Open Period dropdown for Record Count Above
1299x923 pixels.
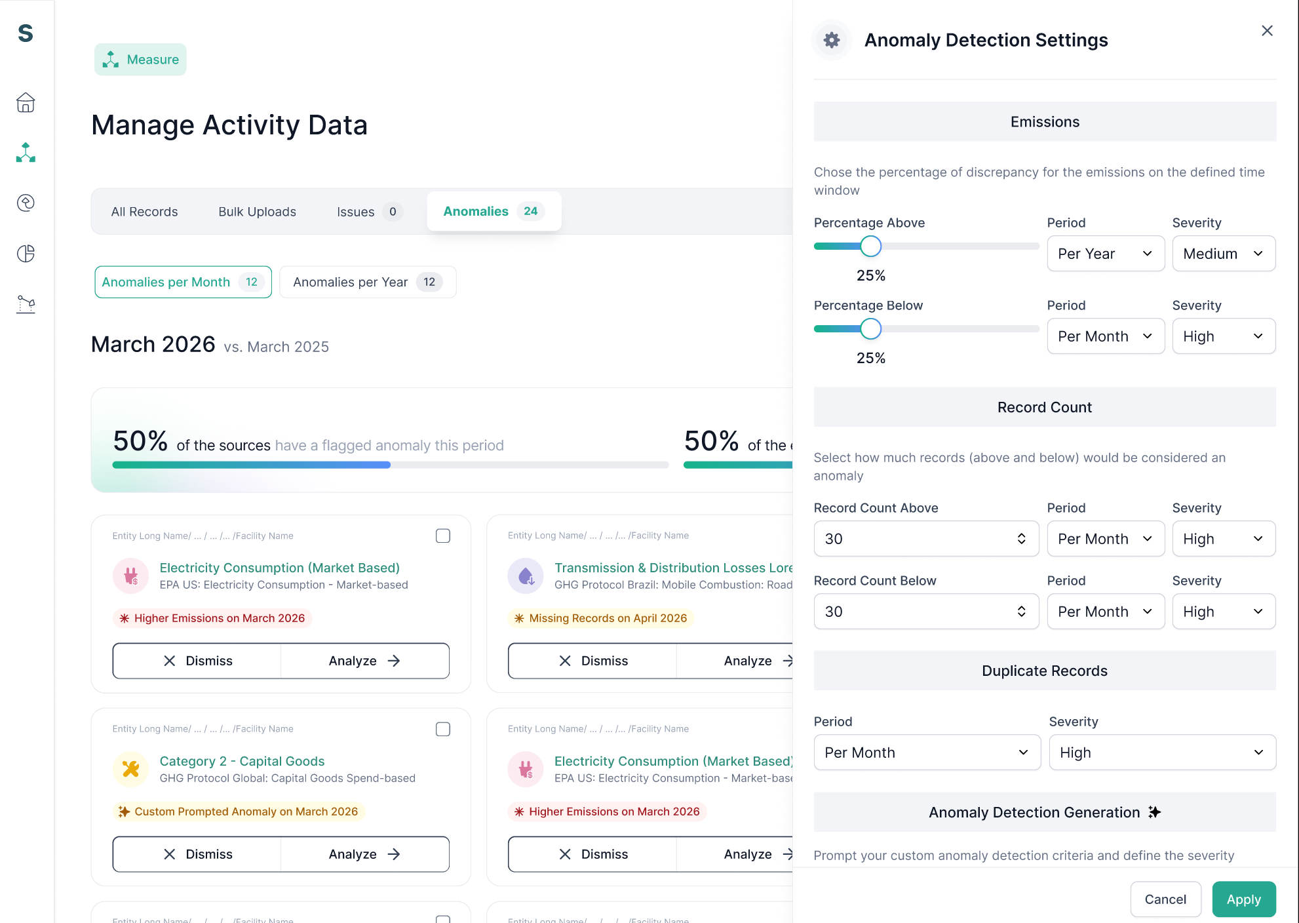pos(1106,539)
